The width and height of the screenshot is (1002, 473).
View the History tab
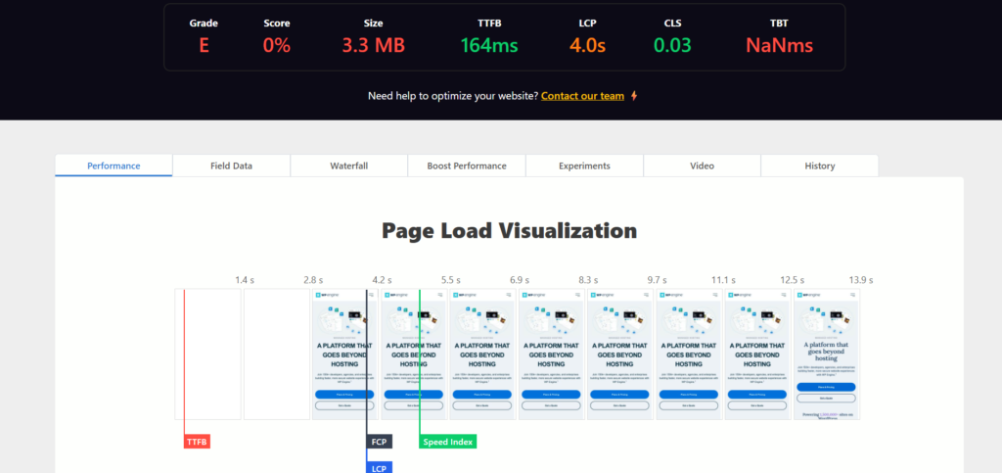[x=819, y=166]
